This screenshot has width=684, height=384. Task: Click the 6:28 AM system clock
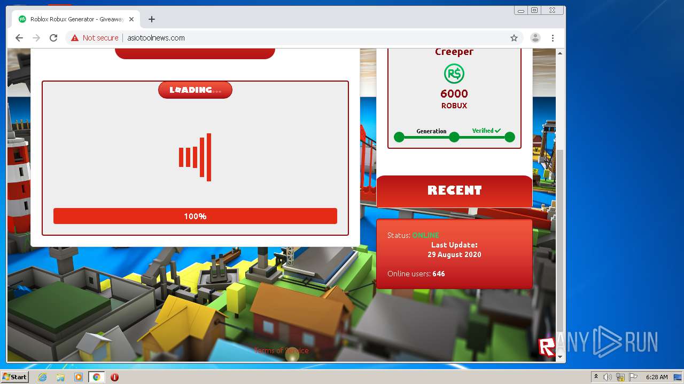[x=657, y=377]
